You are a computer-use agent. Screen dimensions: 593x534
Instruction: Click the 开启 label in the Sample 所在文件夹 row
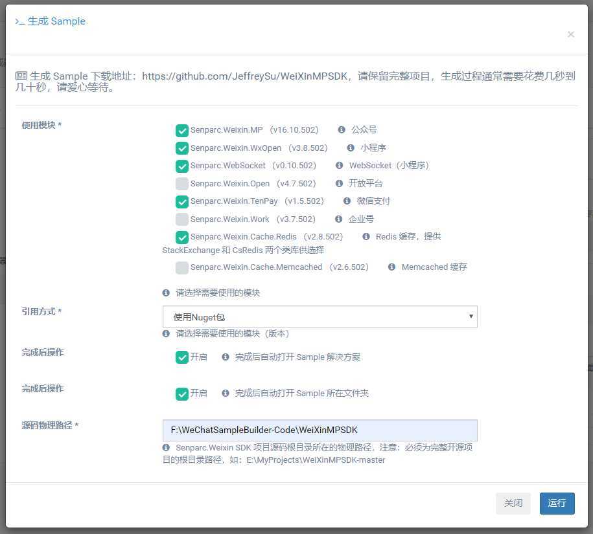[198, 393]
